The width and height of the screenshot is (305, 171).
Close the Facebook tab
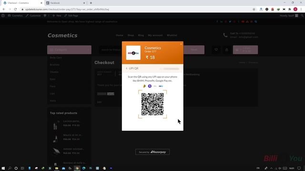pos(84,3)
